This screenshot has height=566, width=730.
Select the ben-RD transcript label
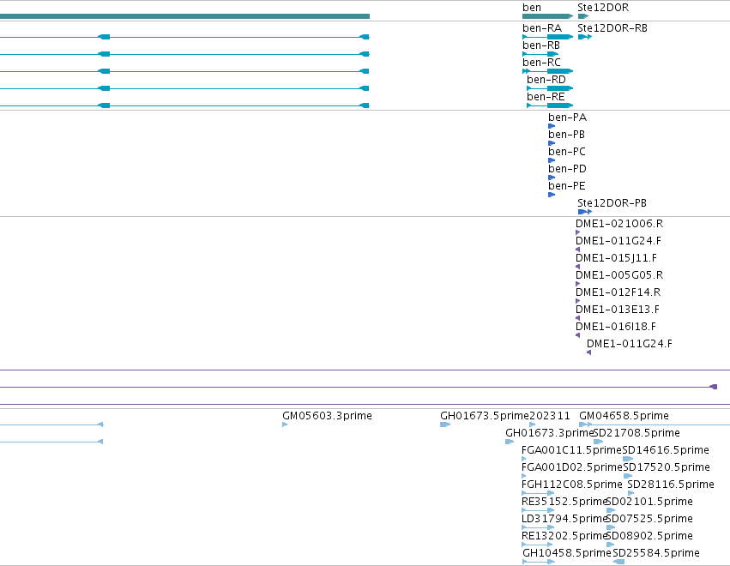pos(546,80)
